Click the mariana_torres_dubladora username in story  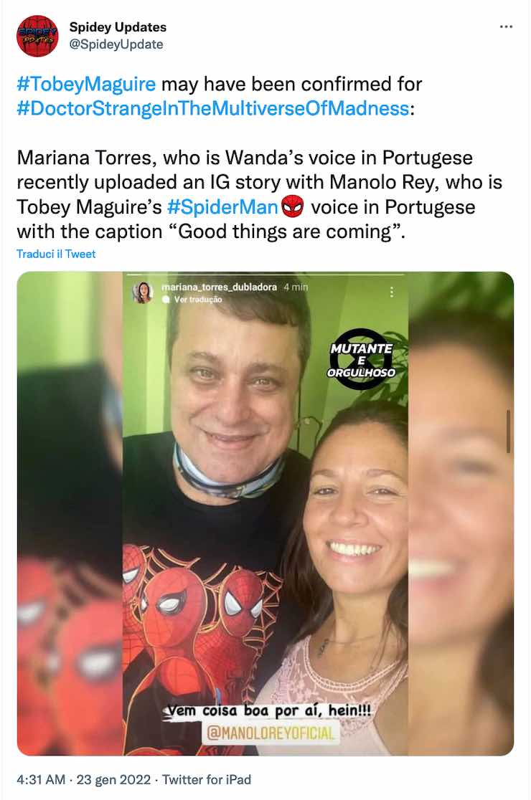[219, 287]
